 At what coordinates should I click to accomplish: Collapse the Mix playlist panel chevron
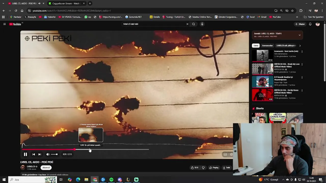pos(300,35)
